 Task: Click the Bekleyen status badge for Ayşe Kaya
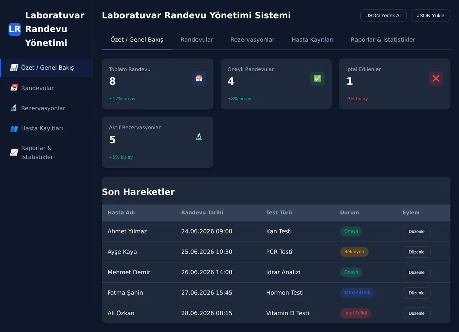click(354, 252)
